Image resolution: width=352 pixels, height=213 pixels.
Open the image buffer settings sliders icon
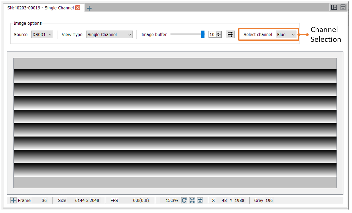coord(230,34)
